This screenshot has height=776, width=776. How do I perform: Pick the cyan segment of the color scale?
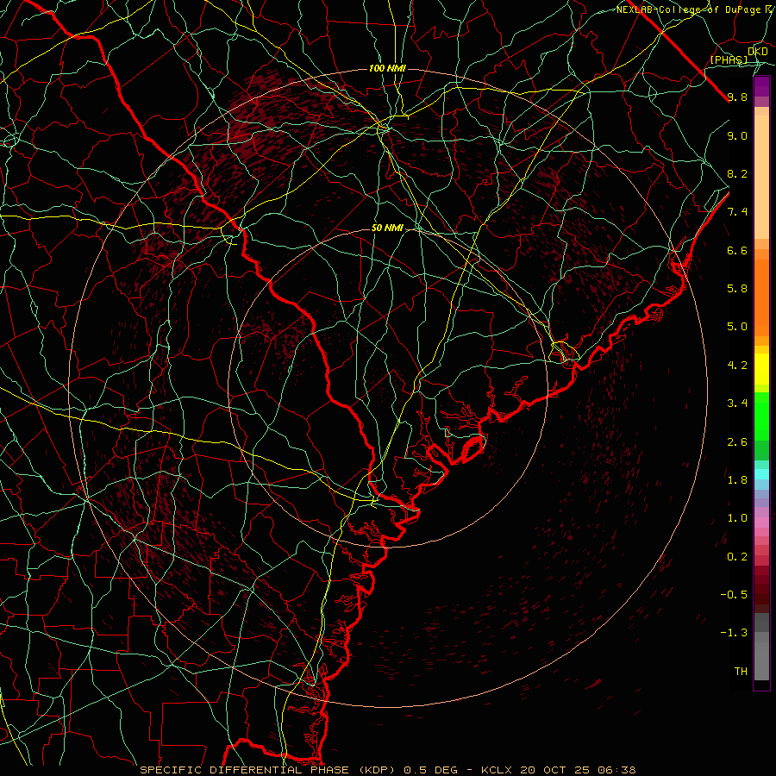pyautogui.click(x=761, y=474)
